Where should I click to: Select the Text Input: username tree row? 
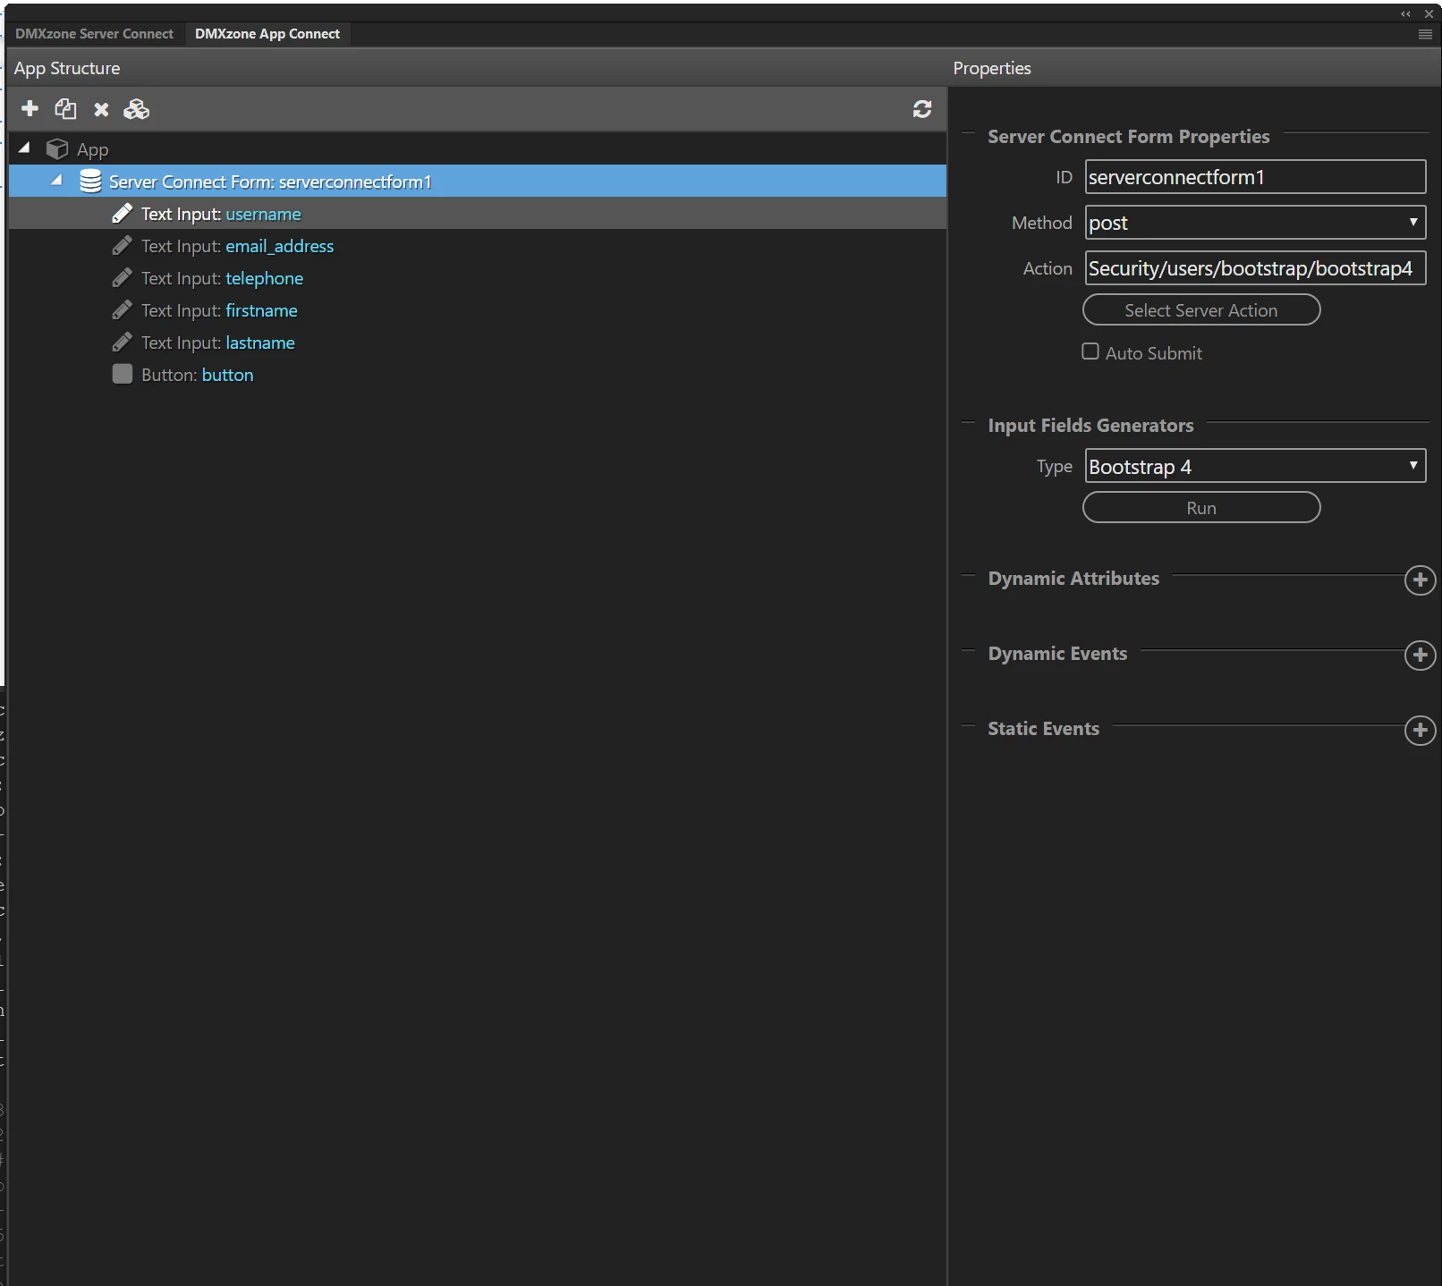coord(478,214)
